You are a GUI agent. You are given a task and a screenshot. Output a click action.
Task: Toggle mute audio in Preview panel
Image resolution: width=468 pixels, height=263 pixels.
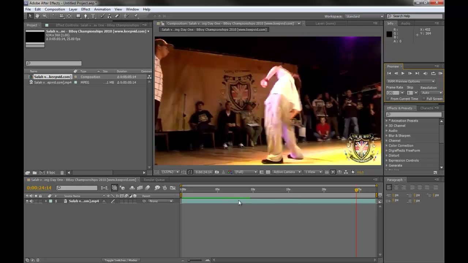point(425,73)
